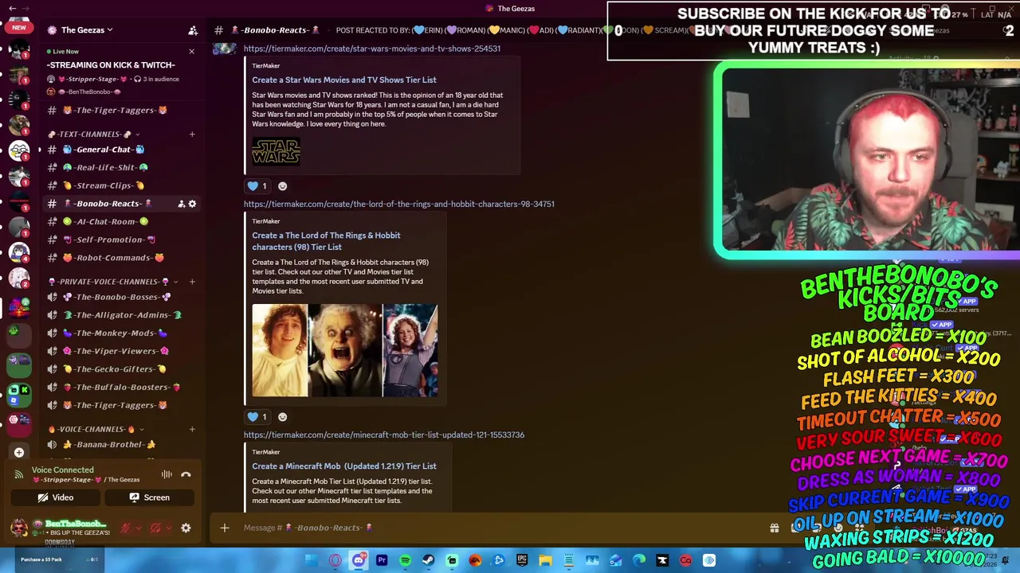Viewport: 1020px width, 573px height.
Task: Open User Settings gear icon
Action: tap(186, 528)
